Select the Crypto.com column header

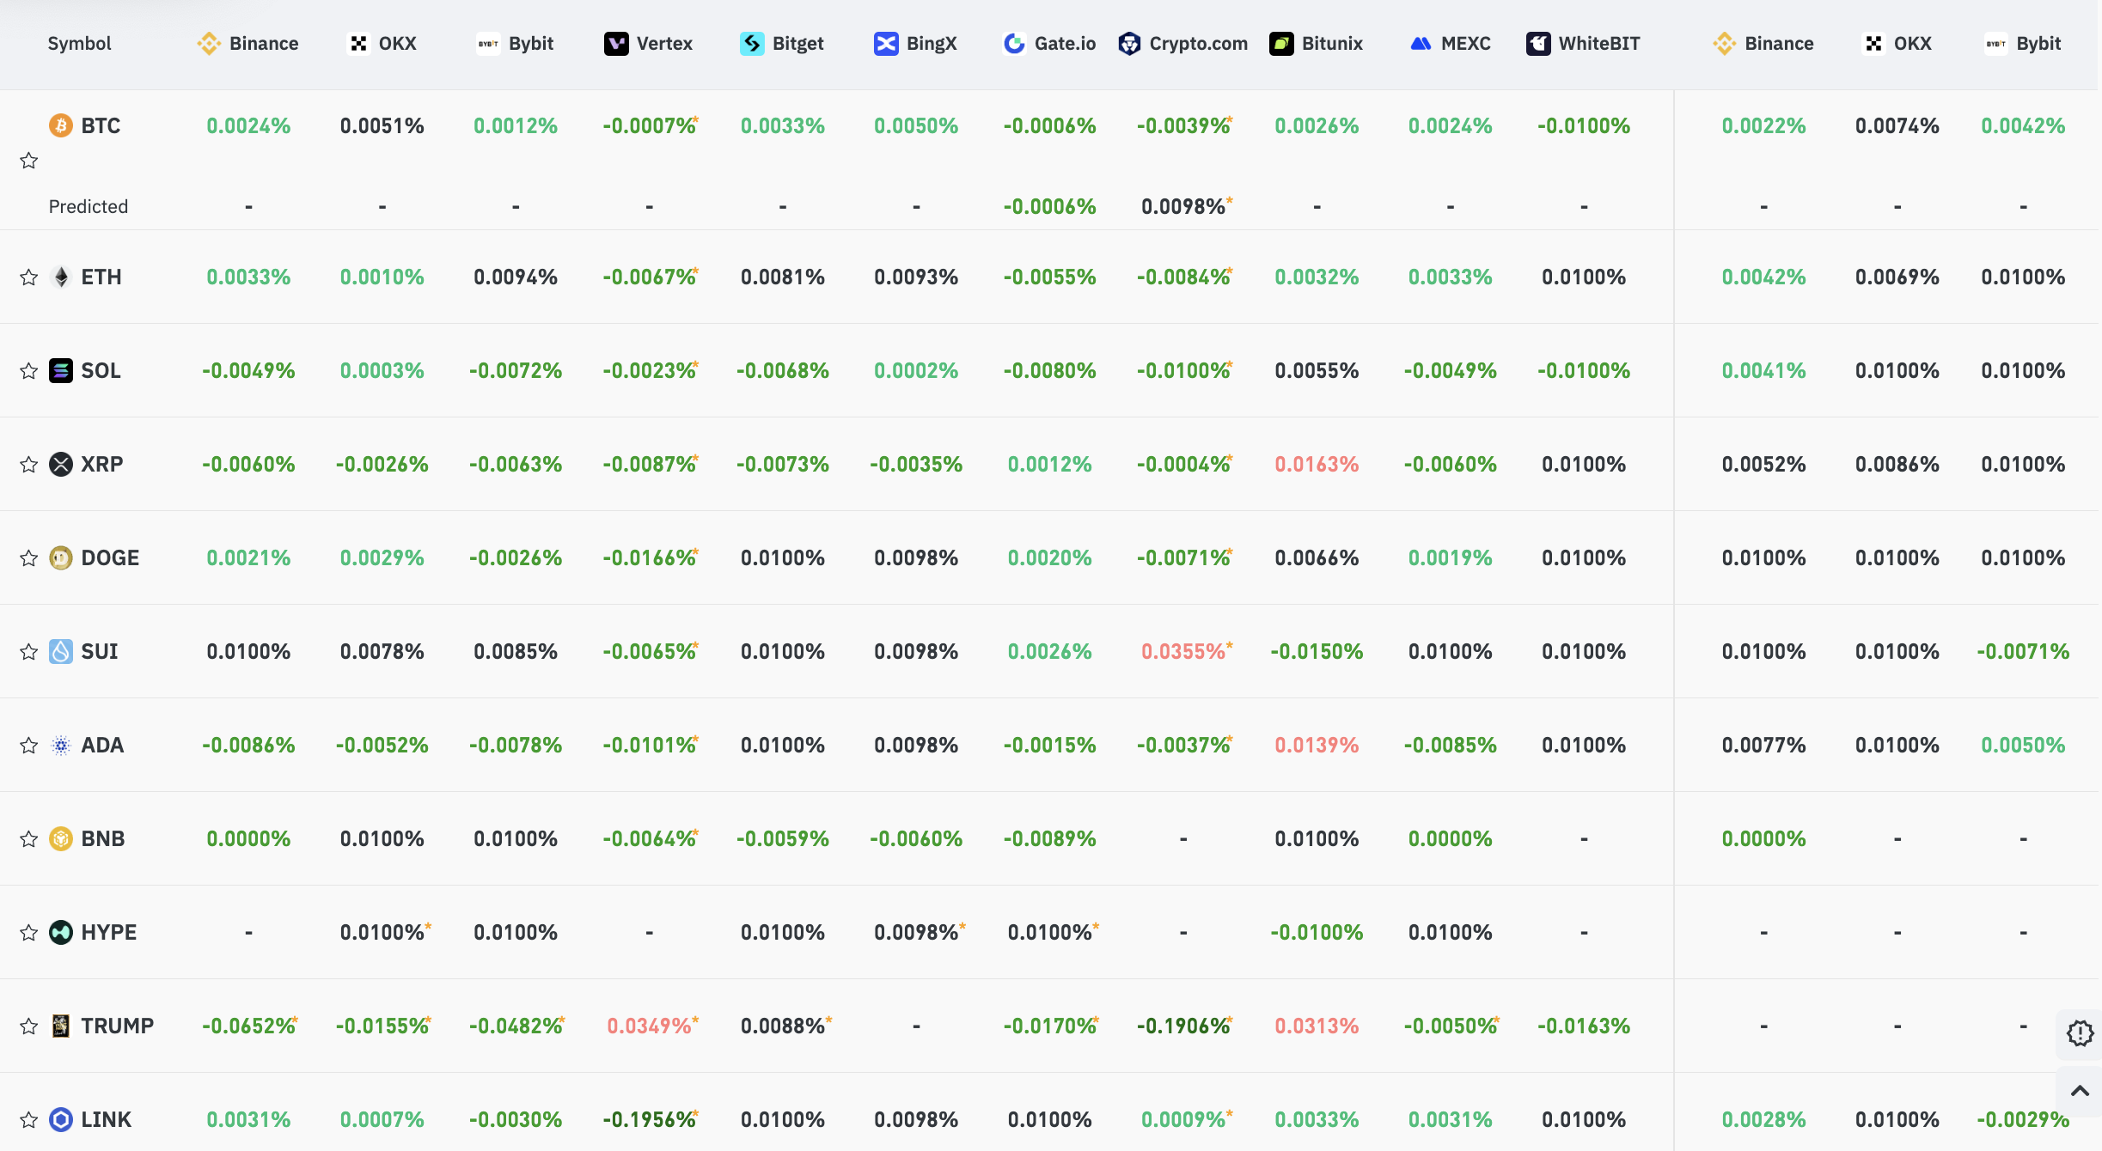point(1183,43)
